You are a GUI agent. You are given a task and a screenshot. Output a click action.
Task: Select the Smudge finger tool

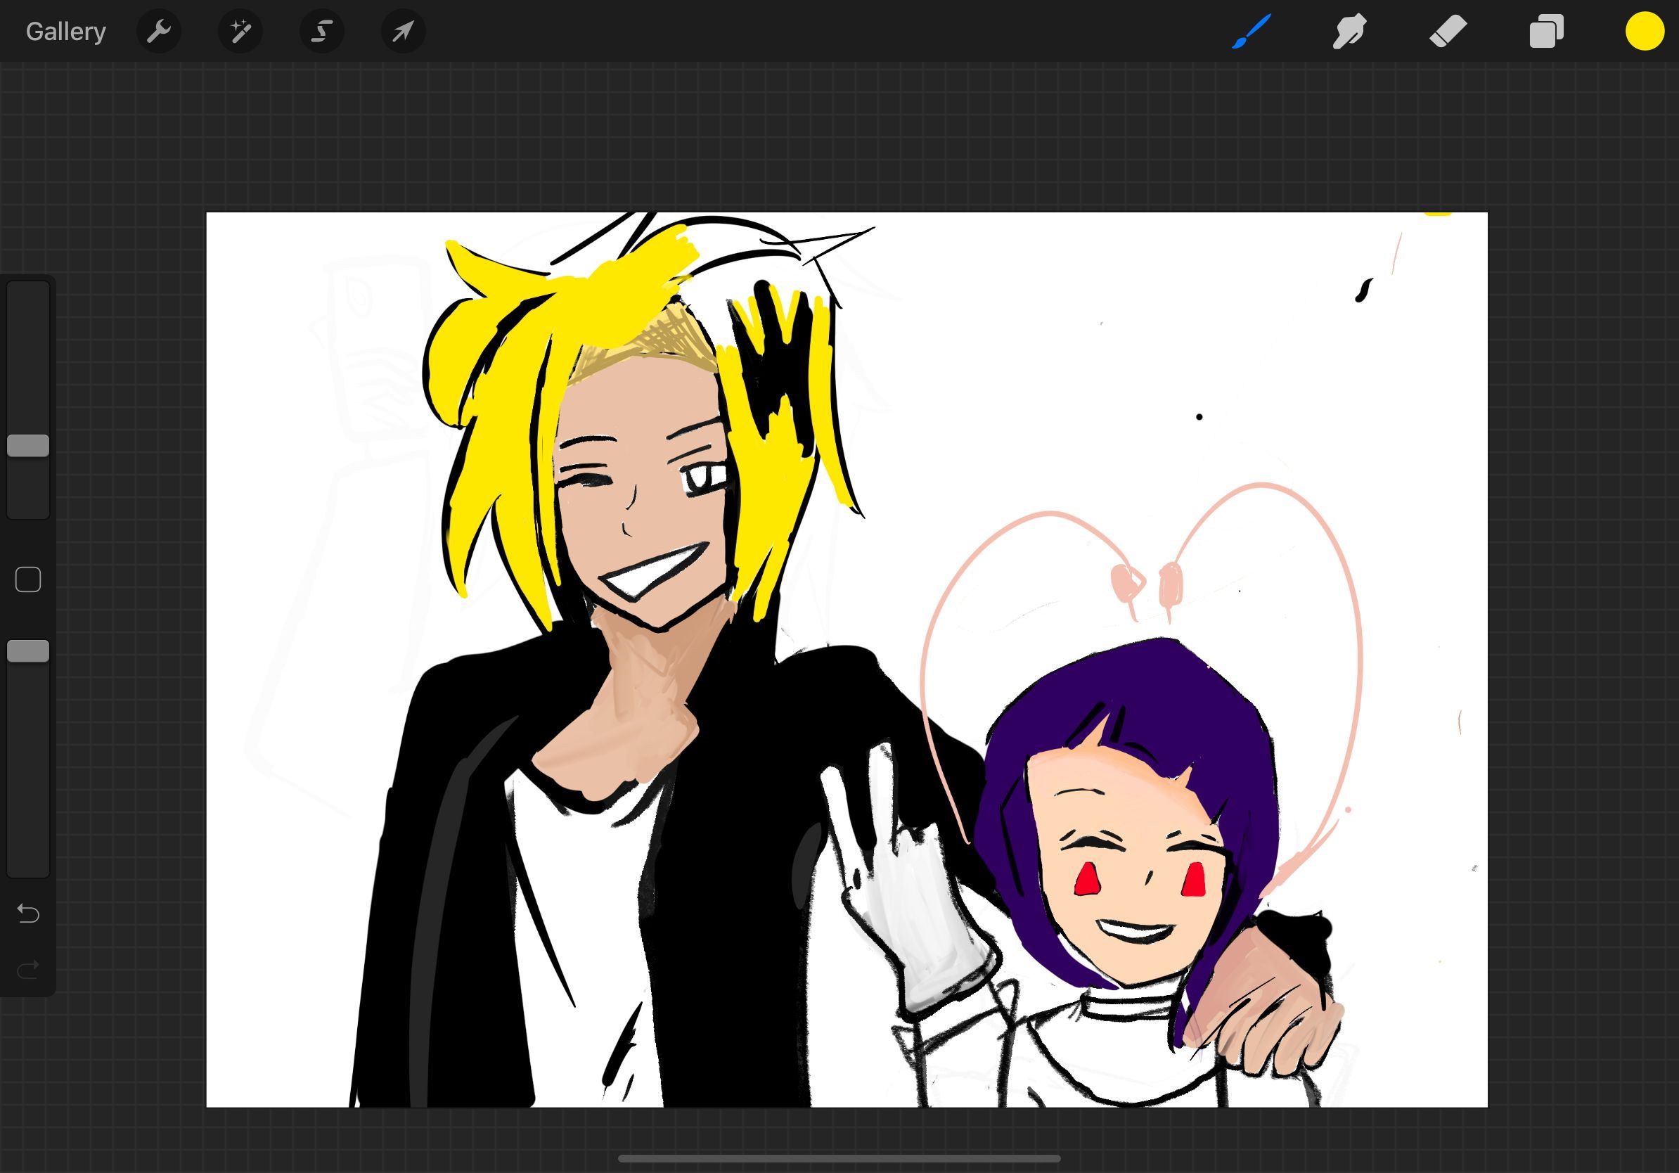[x=1349, y=32]
